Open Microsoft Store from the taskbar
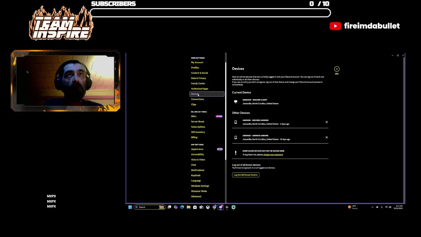421x237 pixels. (x=195, y=207)
